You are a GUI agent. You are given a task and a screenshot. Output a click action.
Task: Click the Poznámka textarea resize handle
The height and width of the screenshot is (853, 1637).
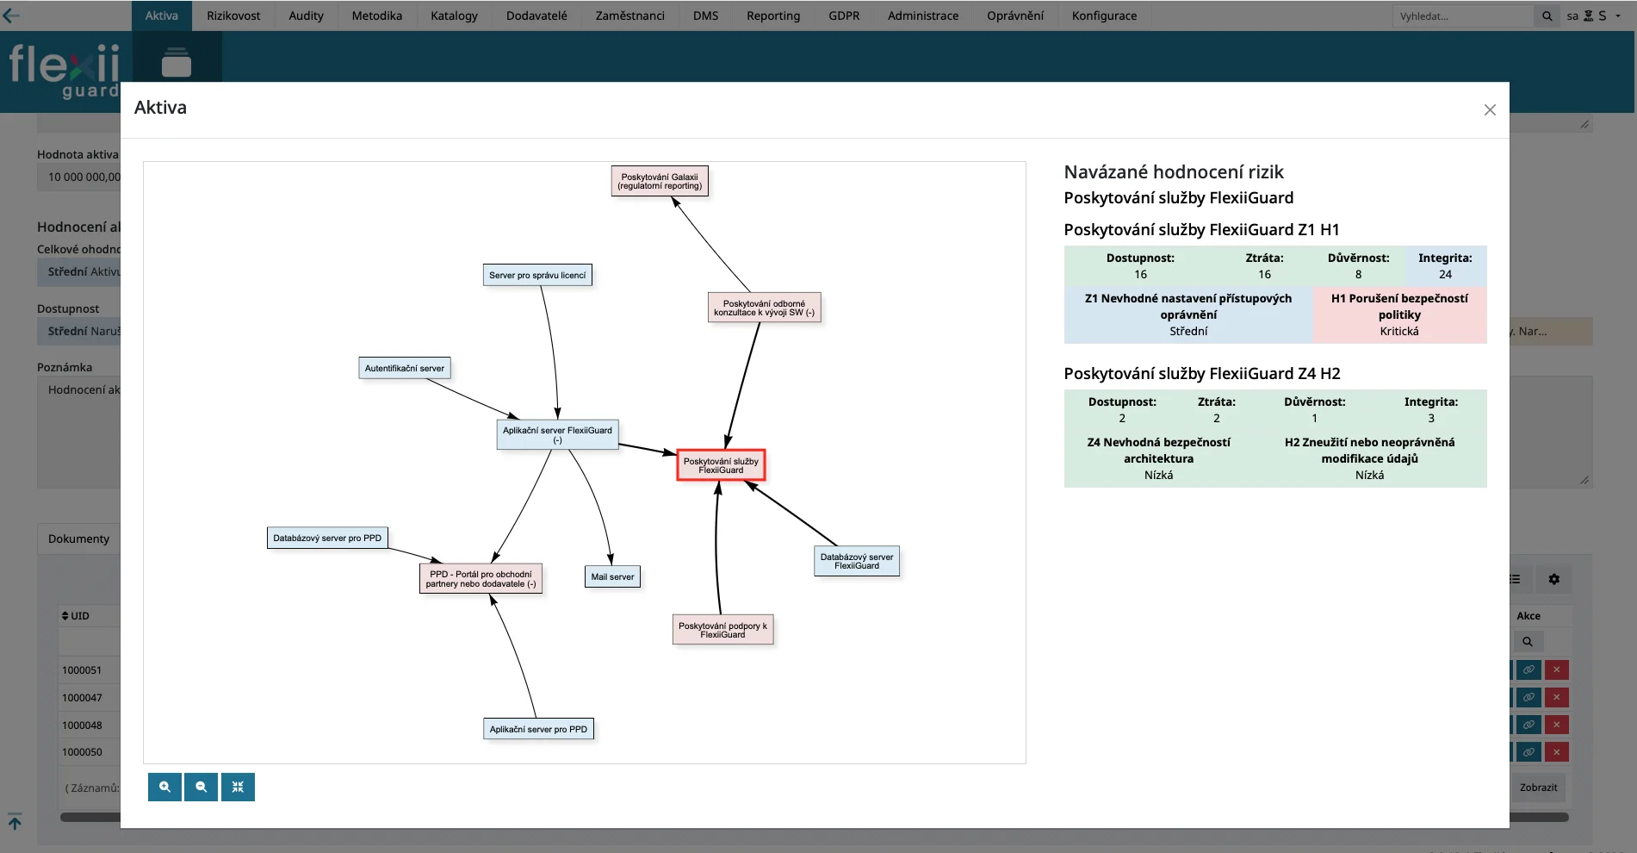[x=1584, y=480]
